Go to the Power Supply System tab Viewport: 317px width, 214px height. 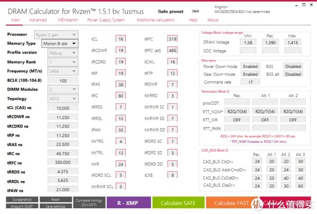click(x=106, y=20)
